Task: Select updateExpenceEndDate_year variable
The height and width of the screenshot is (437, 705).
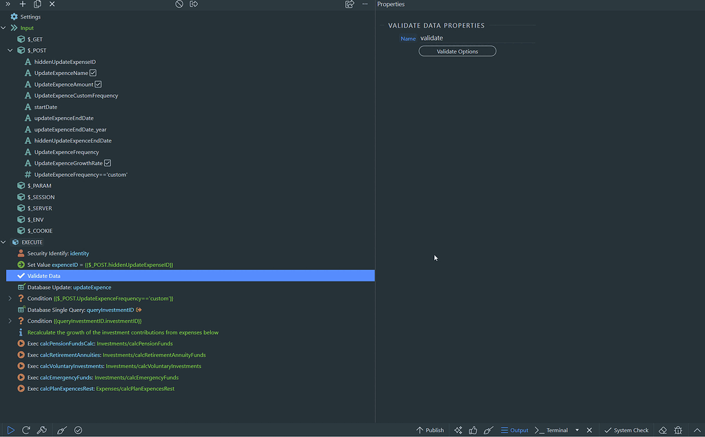Action: tap(65, 129)
